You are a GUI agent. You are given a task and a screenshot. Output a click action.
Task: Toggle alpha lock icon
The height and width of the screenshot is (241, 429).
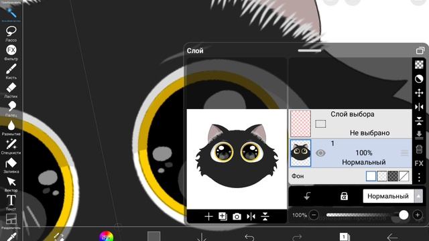click(344, 196)
